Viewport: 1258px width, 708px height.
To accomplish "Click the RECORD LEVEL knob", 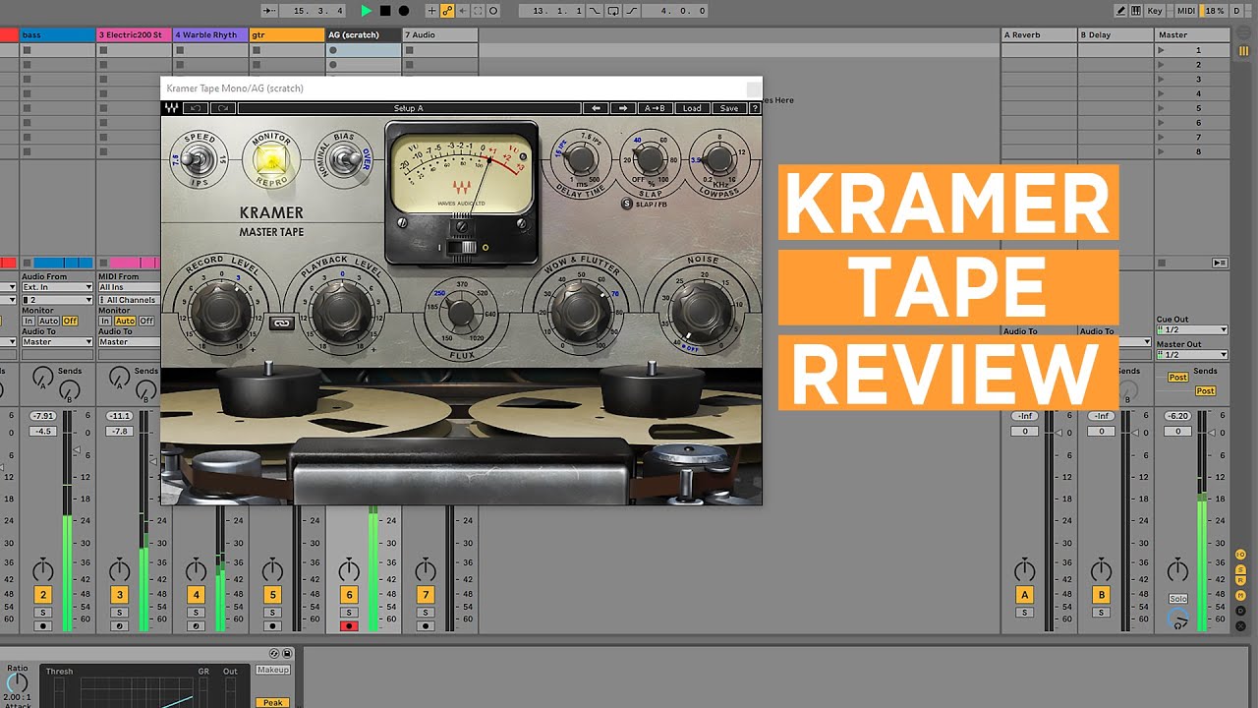I will click(x=220, y=310).
